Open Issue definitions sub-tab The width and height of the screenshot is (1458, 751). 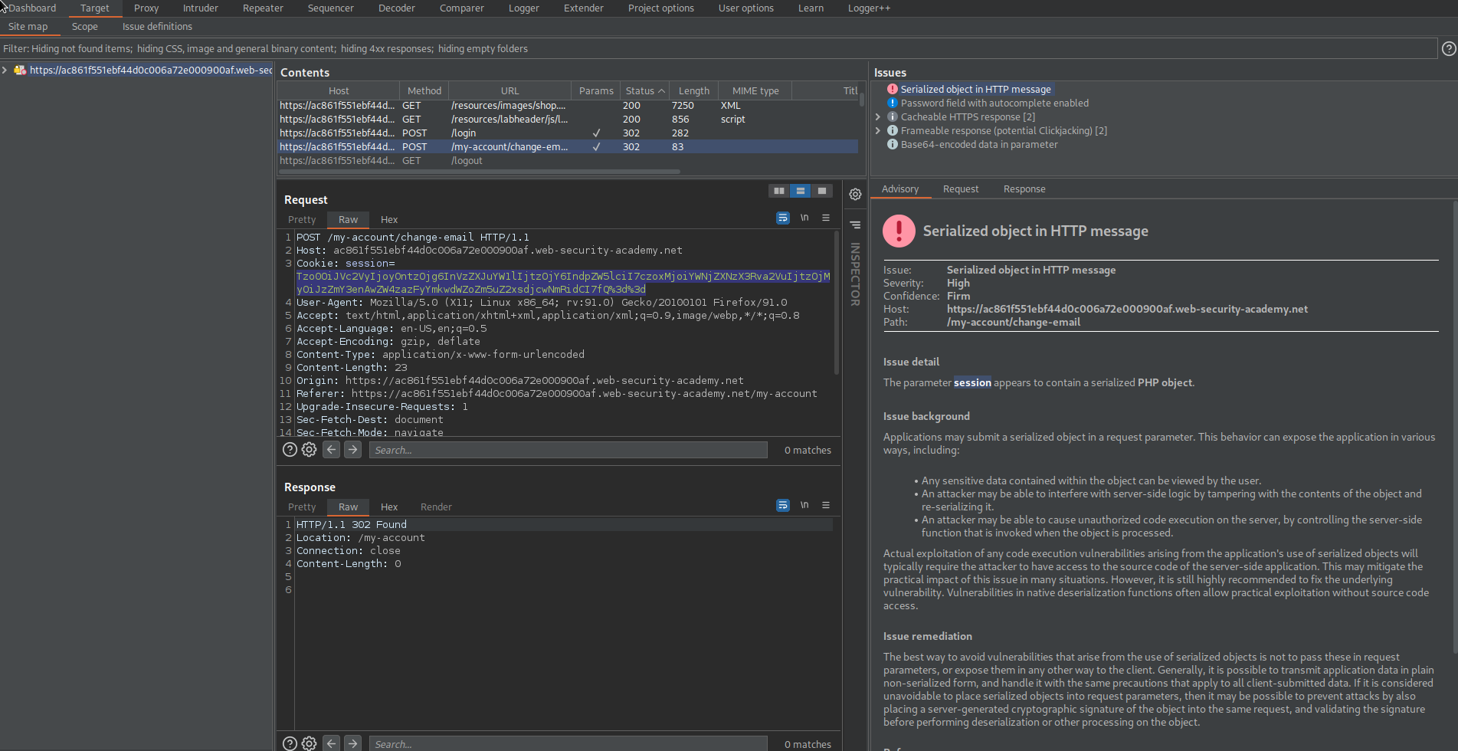(157, 27)
